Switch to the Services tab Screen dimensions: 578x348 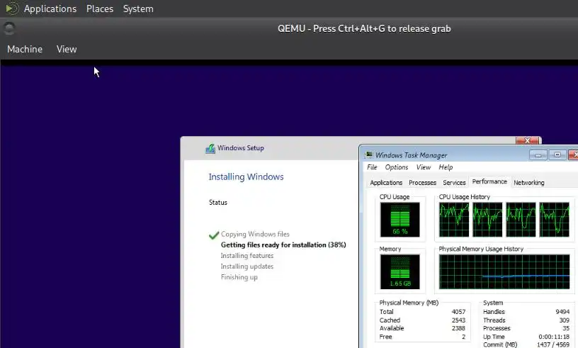point(454,183)
